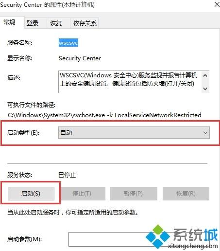
Task: Go to the 依存关系 tab
Action: pos(85,23)
